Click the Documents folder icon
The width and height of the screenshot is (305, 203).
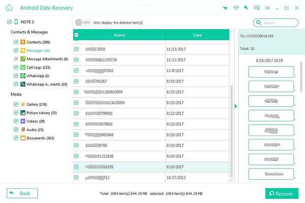pyautogui.click(x=23, y=138)
